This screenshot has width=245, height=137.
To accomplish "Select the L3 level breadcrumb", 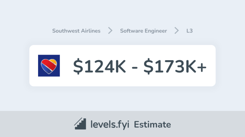I will click(189, 31).
